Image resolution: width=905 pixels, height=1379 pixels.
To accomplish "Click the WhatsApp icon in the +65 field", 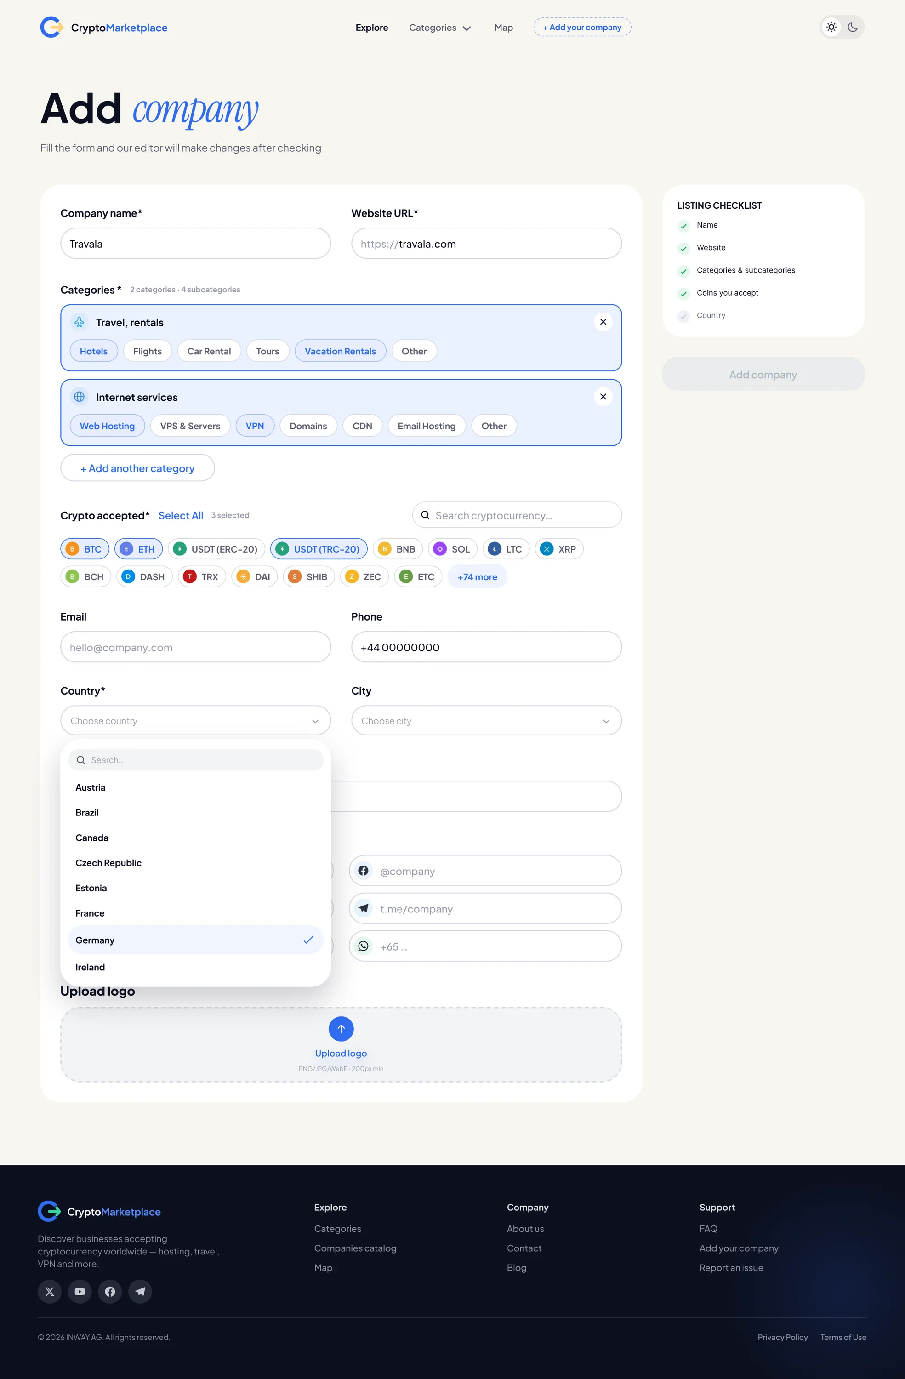I will 363,946.
